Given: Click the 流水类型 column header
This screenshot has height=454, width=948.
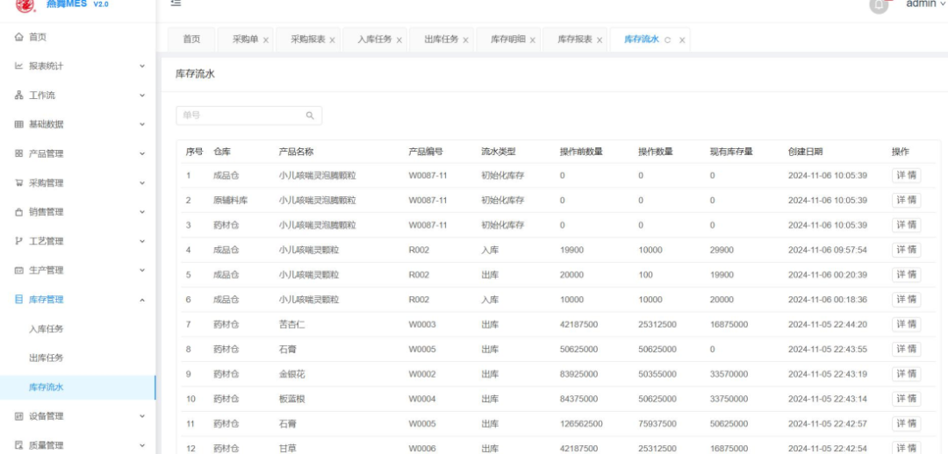Looking at the screenshot, I should pyautogui.click(x=499, y=153).
